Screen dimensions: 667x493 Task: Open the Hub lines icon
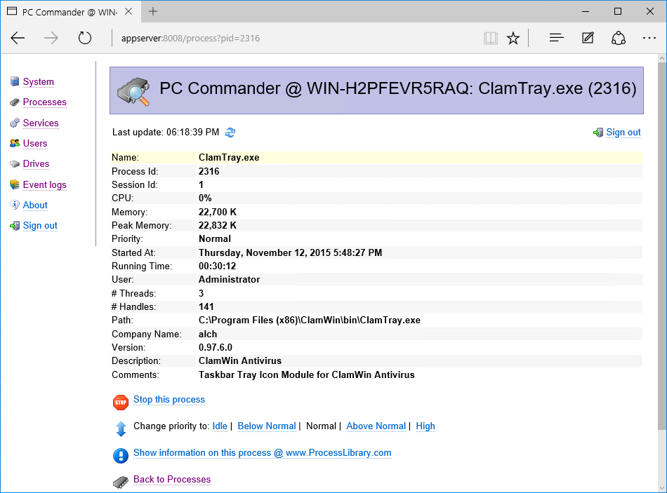pos(556,39)
